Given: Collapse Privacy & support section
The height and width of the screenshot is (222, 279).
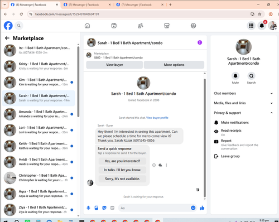Looking at the screenshot, I should point(243,113).
